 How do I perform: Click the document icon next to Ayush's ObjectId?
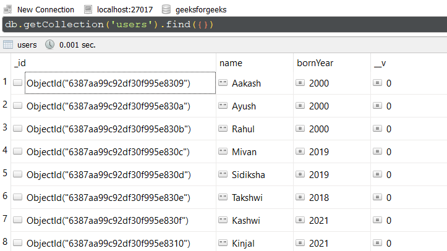pos(18,106)
